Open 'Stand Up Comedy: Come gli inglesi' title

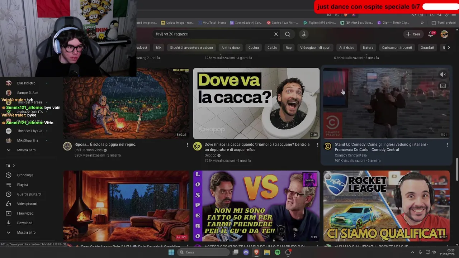(x=381, y=147)
